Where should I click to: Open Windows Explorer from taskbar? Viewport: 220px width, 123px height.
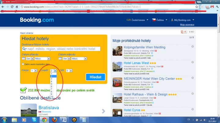(x=14, y=120)
